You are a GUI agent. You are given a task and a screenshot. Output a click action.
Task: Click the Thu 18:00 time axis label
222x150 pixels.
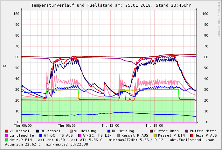[154, 125]
